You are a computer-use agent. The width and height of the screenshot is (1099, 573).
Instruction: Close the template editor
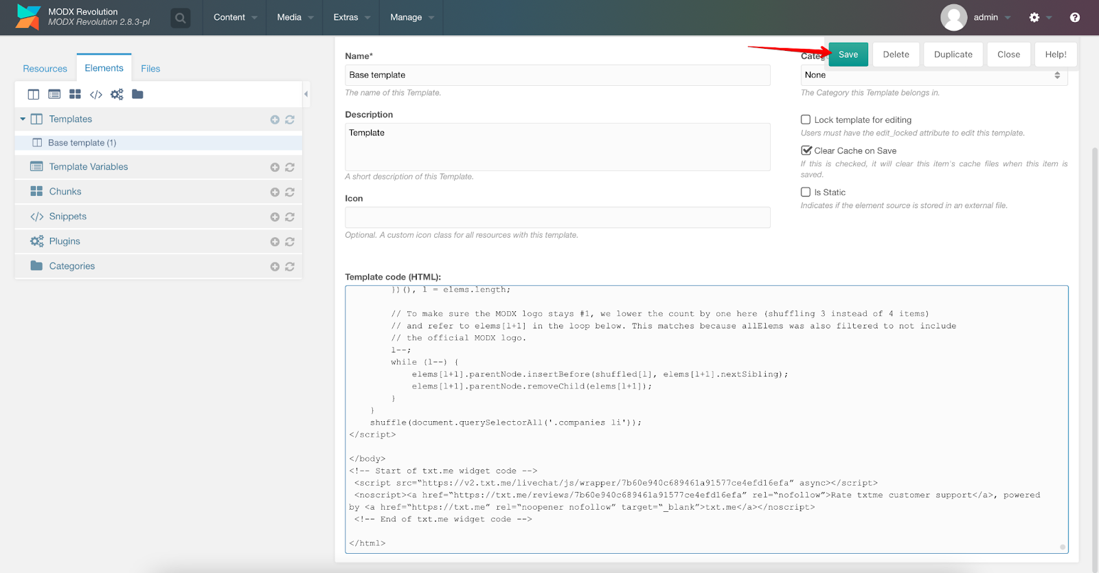[x=1008, y=54]
